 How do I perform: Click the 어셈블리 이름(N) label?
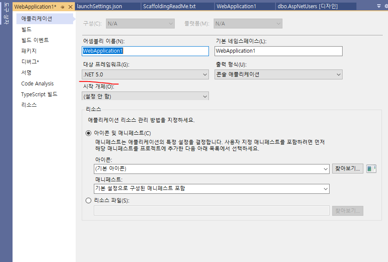(x=104, y=41)
